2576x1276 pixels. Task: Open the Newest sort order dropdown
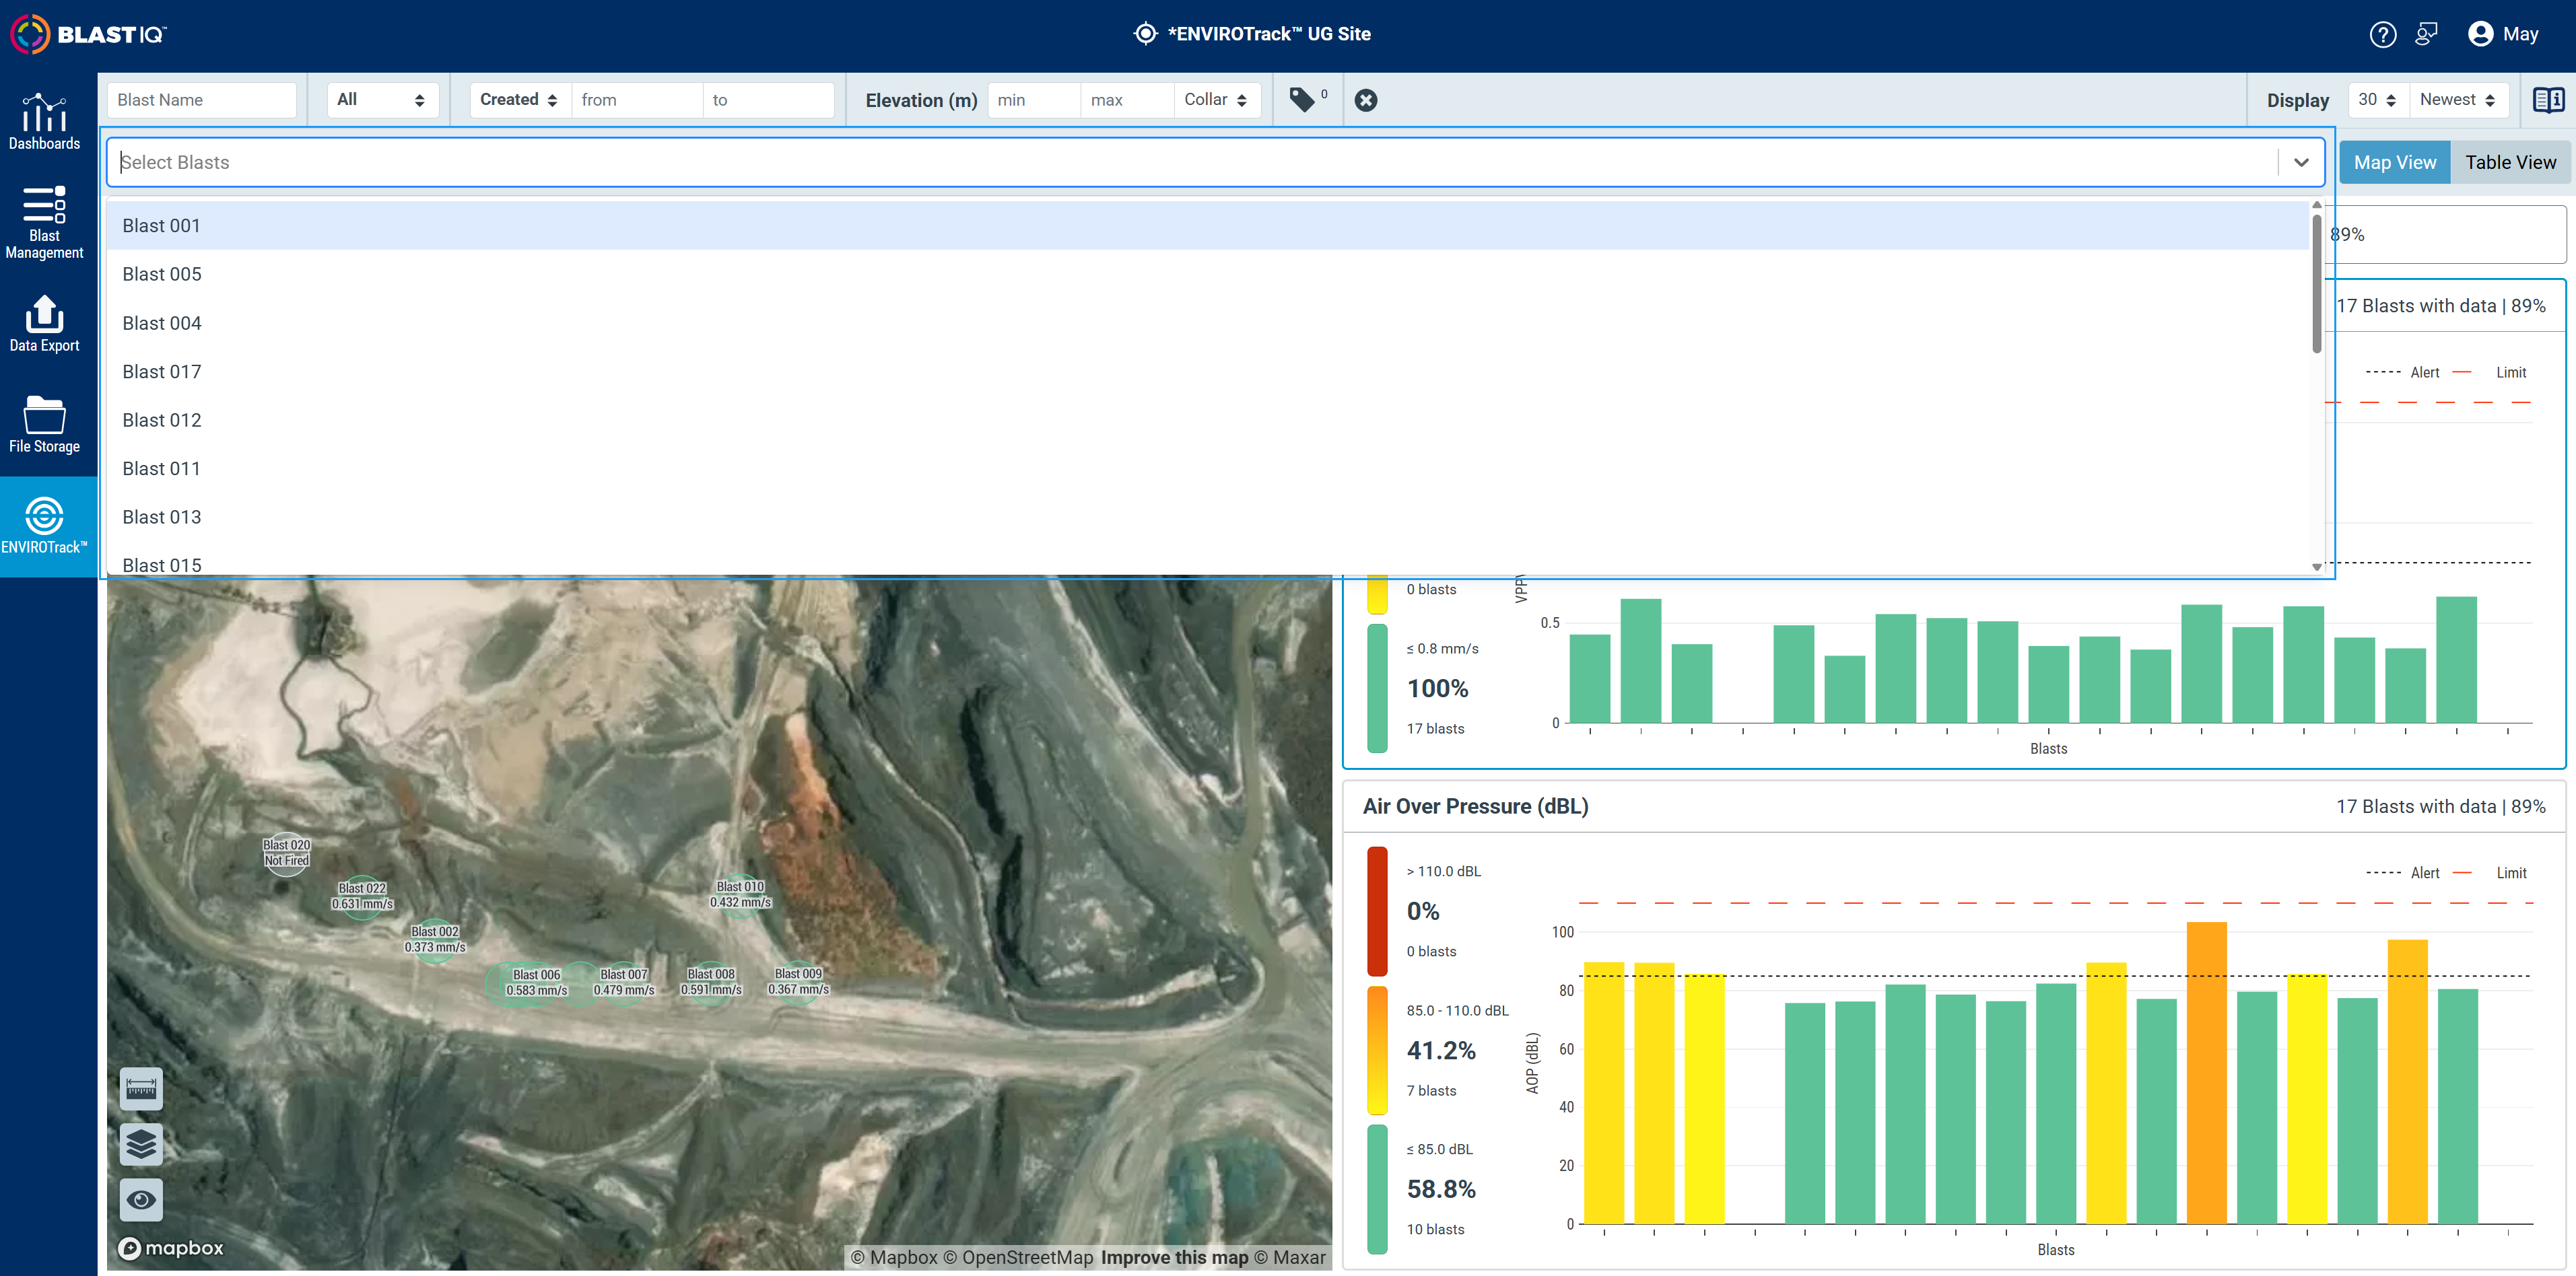pos(2458,99)
